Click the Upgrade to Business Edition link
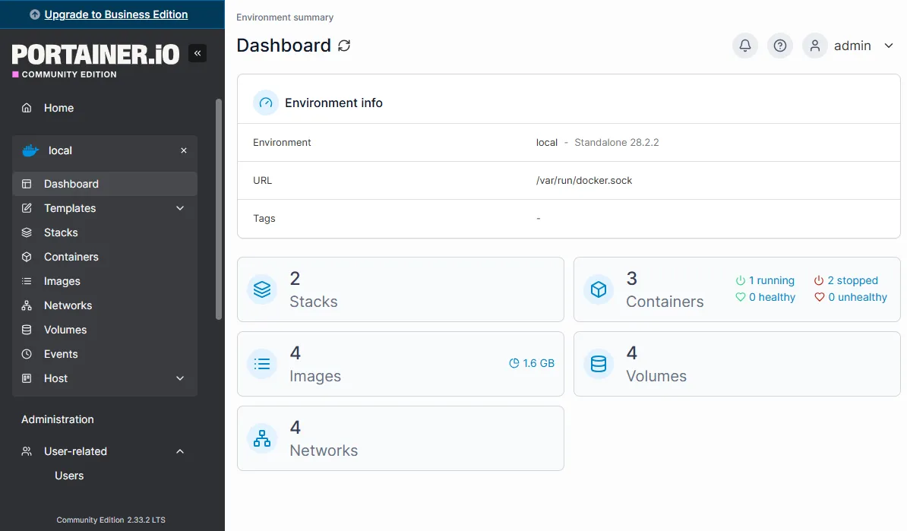The height and width of the screenshot is (531, 907). pyautogui.click(x=115, y=14)
